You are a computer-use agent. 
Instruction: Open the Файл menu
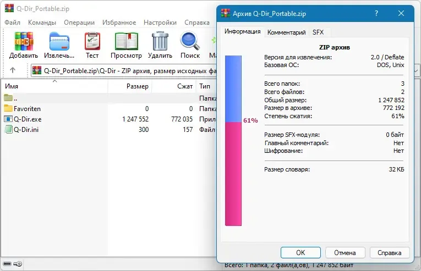(x=12, y=23)
